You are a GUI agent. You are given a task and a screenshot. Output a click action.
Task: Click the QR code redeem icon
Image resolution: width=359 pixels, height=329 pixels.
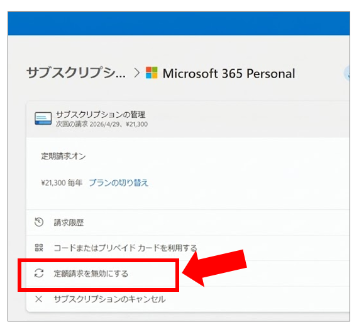click(x=39, y=248)
